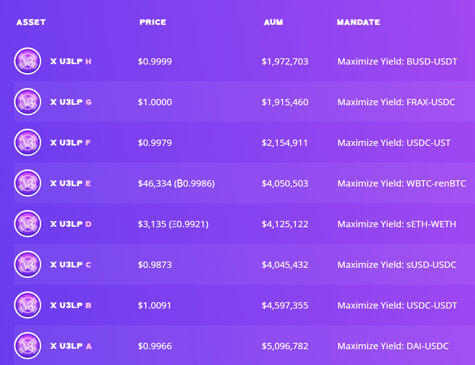
Task: Select the X U3LP A asset name
Action: [71, 346]
